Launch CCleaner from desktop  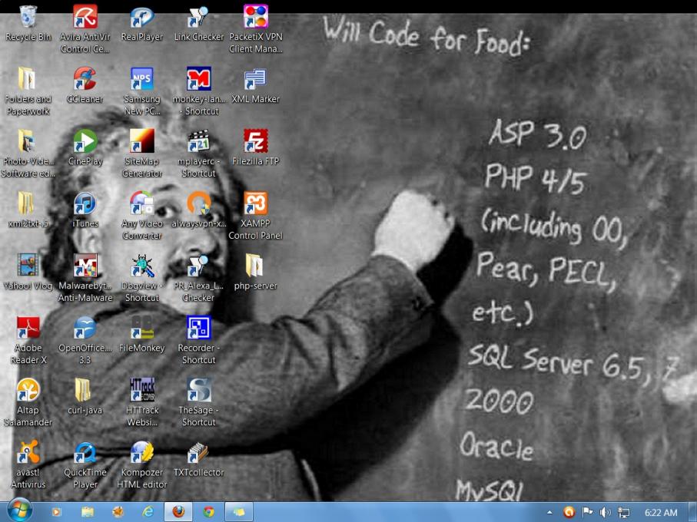click(x=85, y=79)
